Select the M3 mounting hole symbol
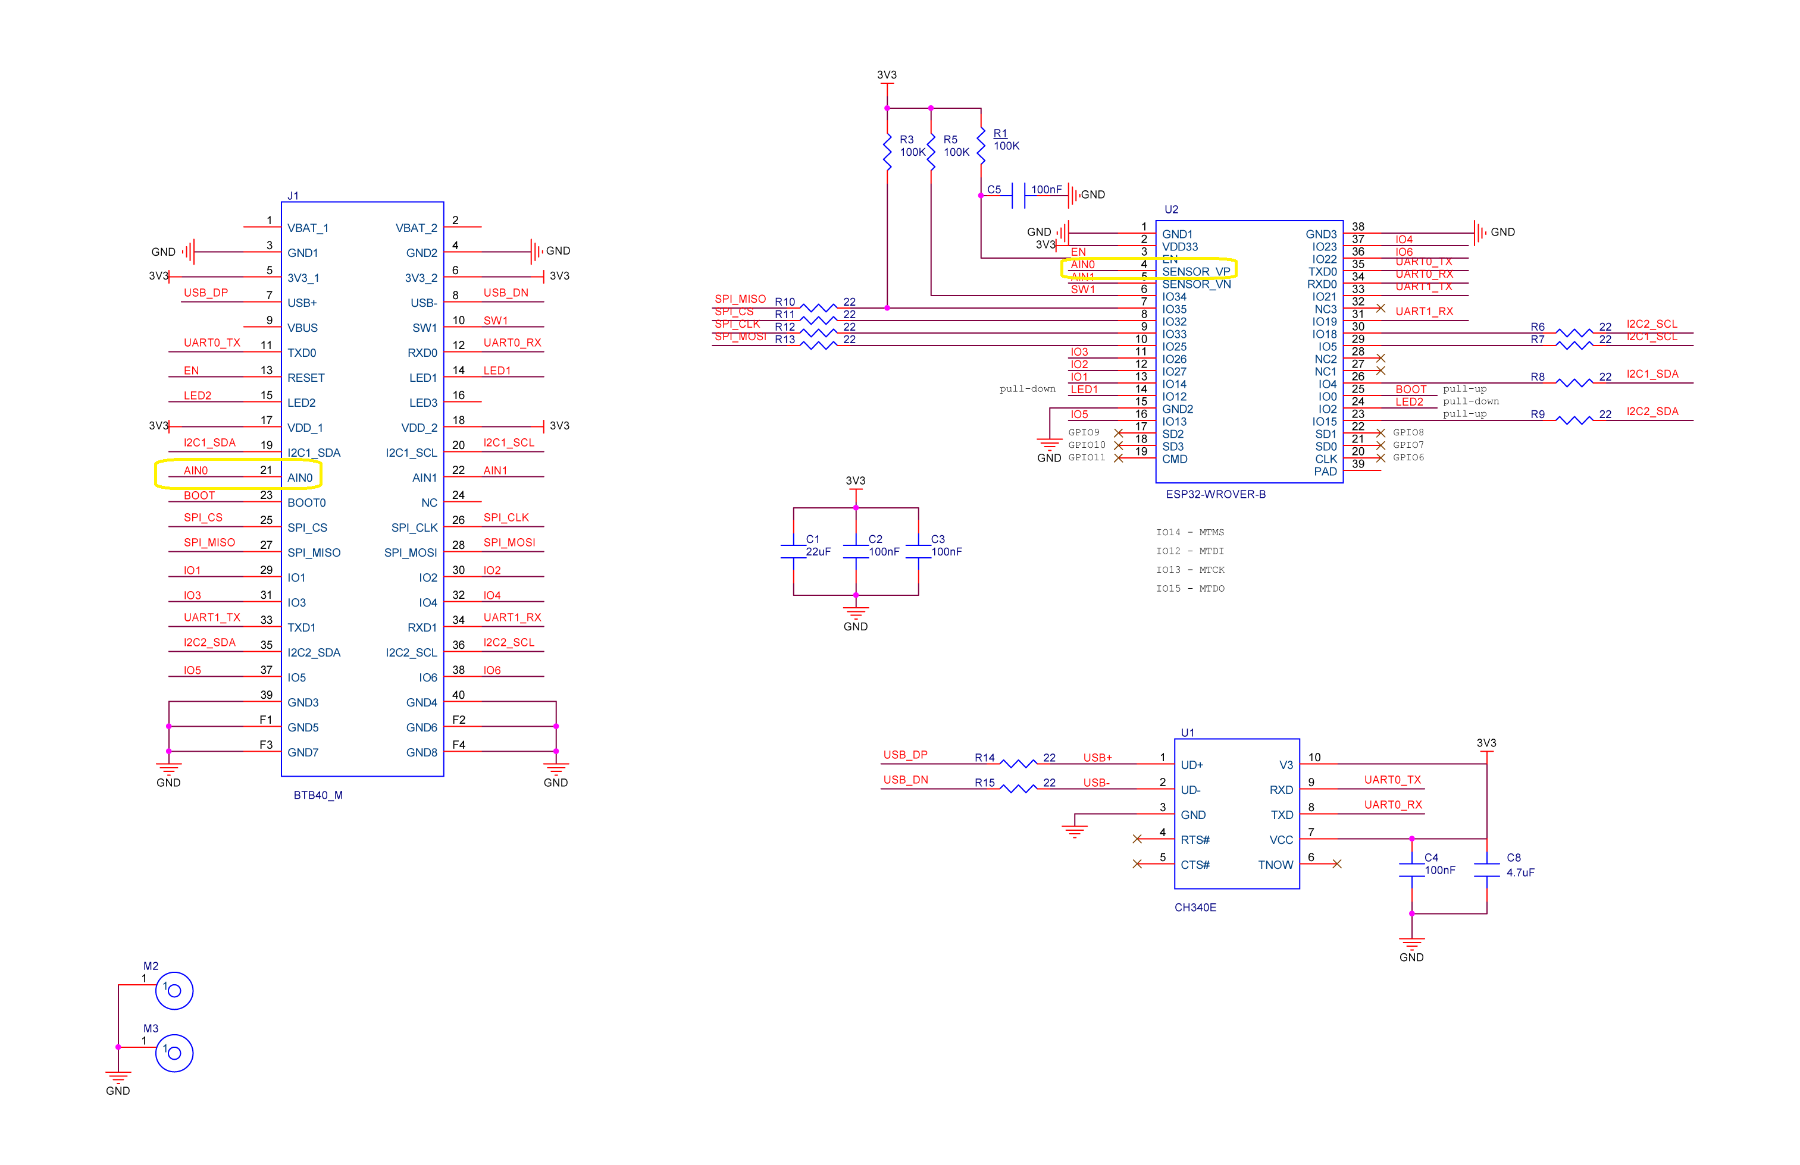Viewport: 1800px width, 1165px height. [x=174, y=1053]
